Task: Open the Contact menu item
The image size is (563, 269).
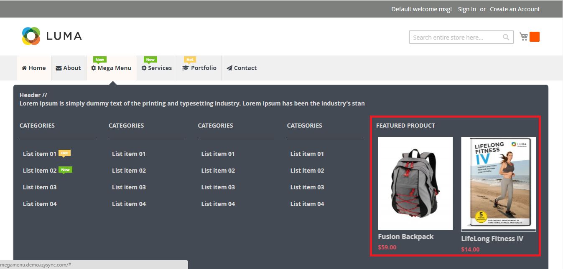Action: (x=242, y=68)
